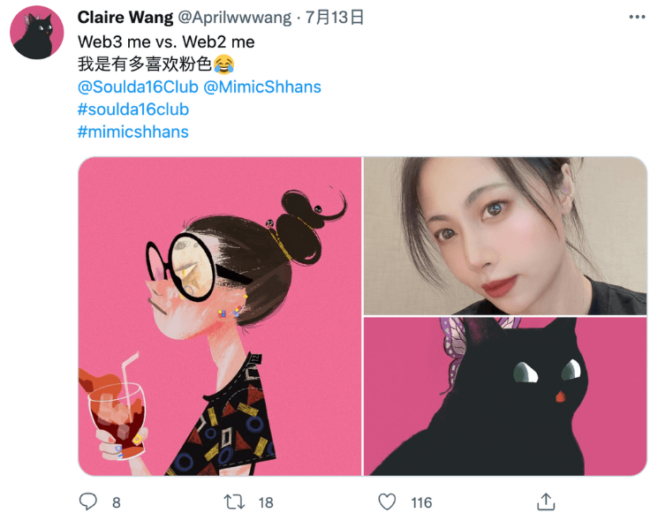Open Claire Wang's black cat avatar
Image resolution: width=658 pixels, height=520 pixels.
37,33
